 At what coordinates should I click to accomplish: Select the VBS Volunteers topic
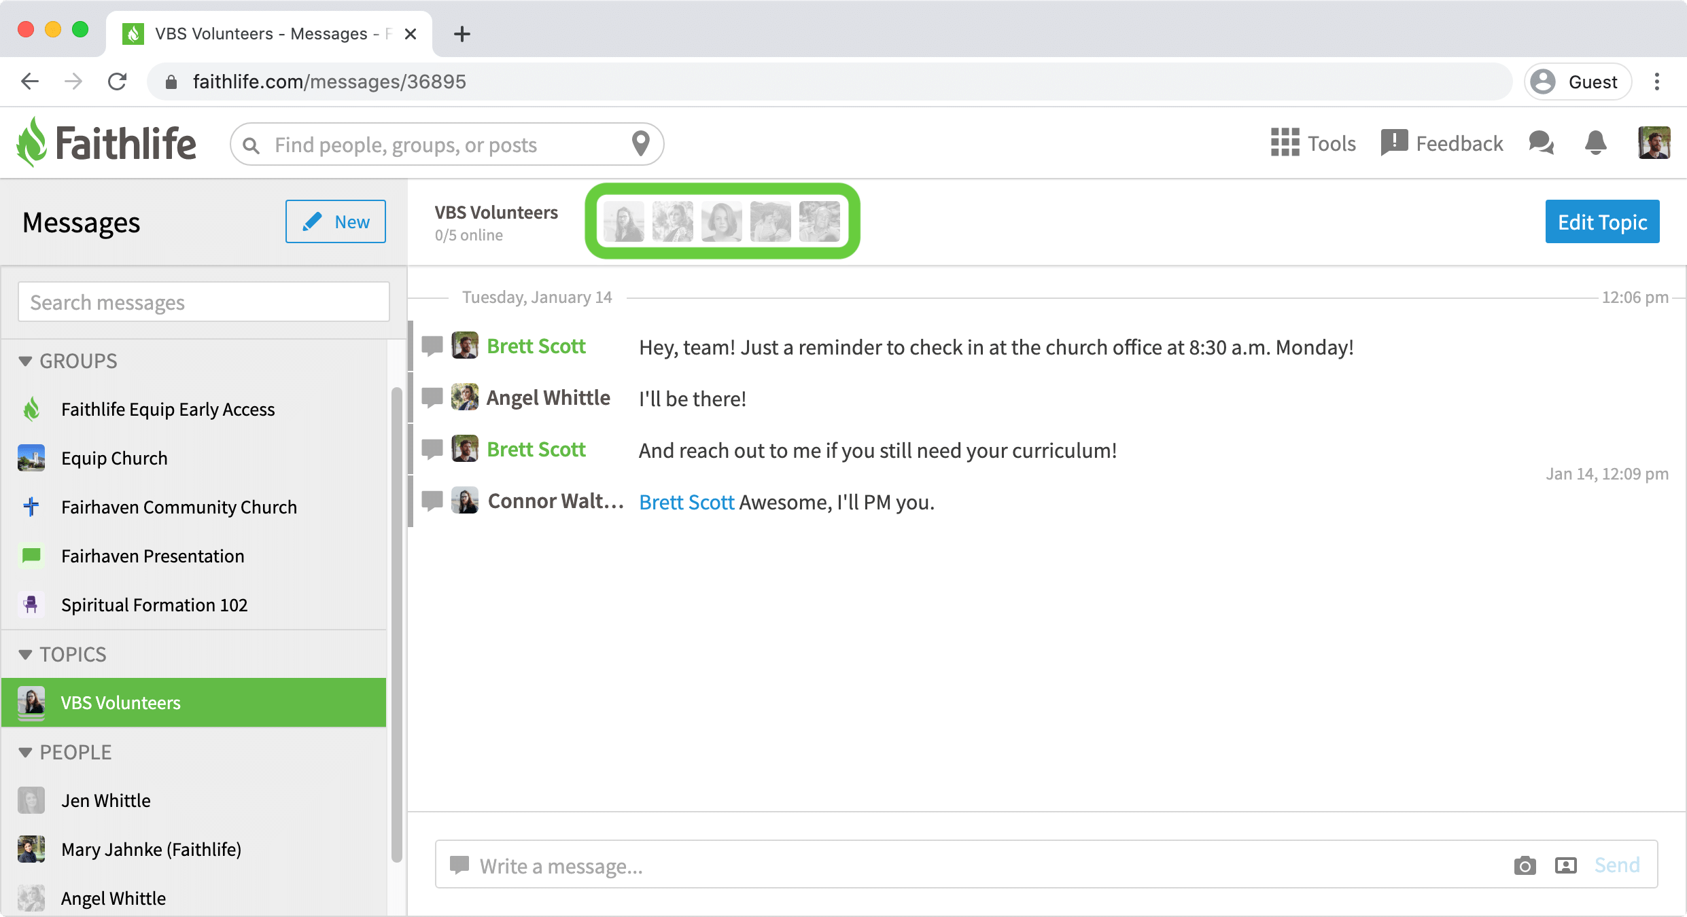click(194, 702)
